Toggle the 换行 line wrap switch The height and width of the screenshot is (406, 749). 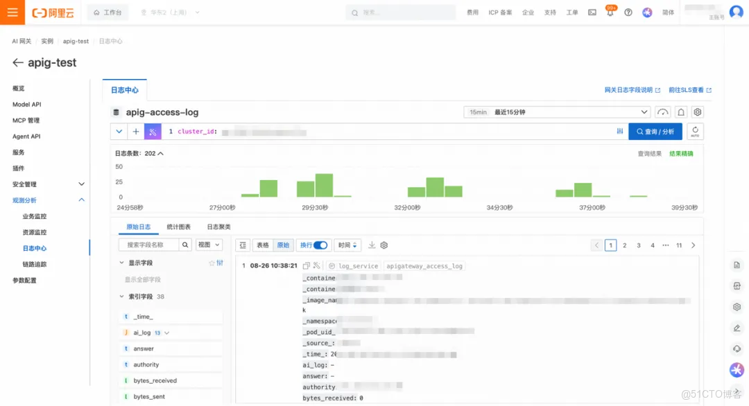pyautogui.click(x=320, y=245)
